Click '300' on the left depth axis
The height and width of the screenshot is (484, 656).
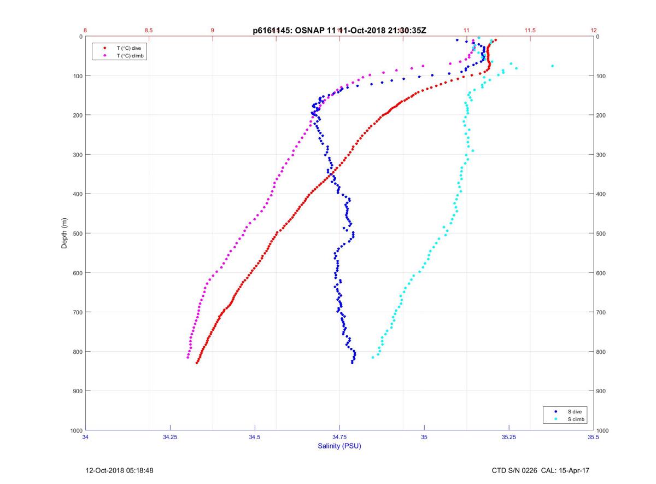tap(77, 155)
